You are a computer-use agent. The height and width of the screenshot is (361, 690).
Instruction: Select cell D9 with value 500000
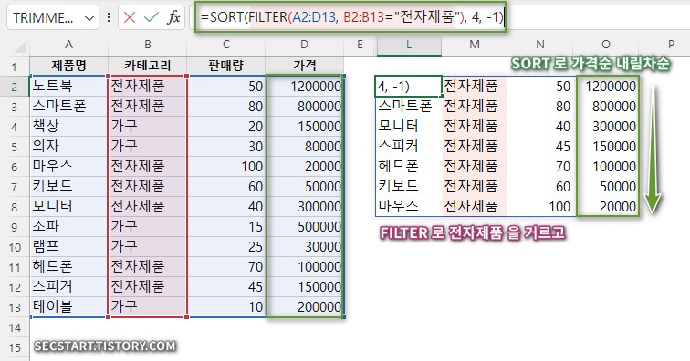click(x=305, y=226)
